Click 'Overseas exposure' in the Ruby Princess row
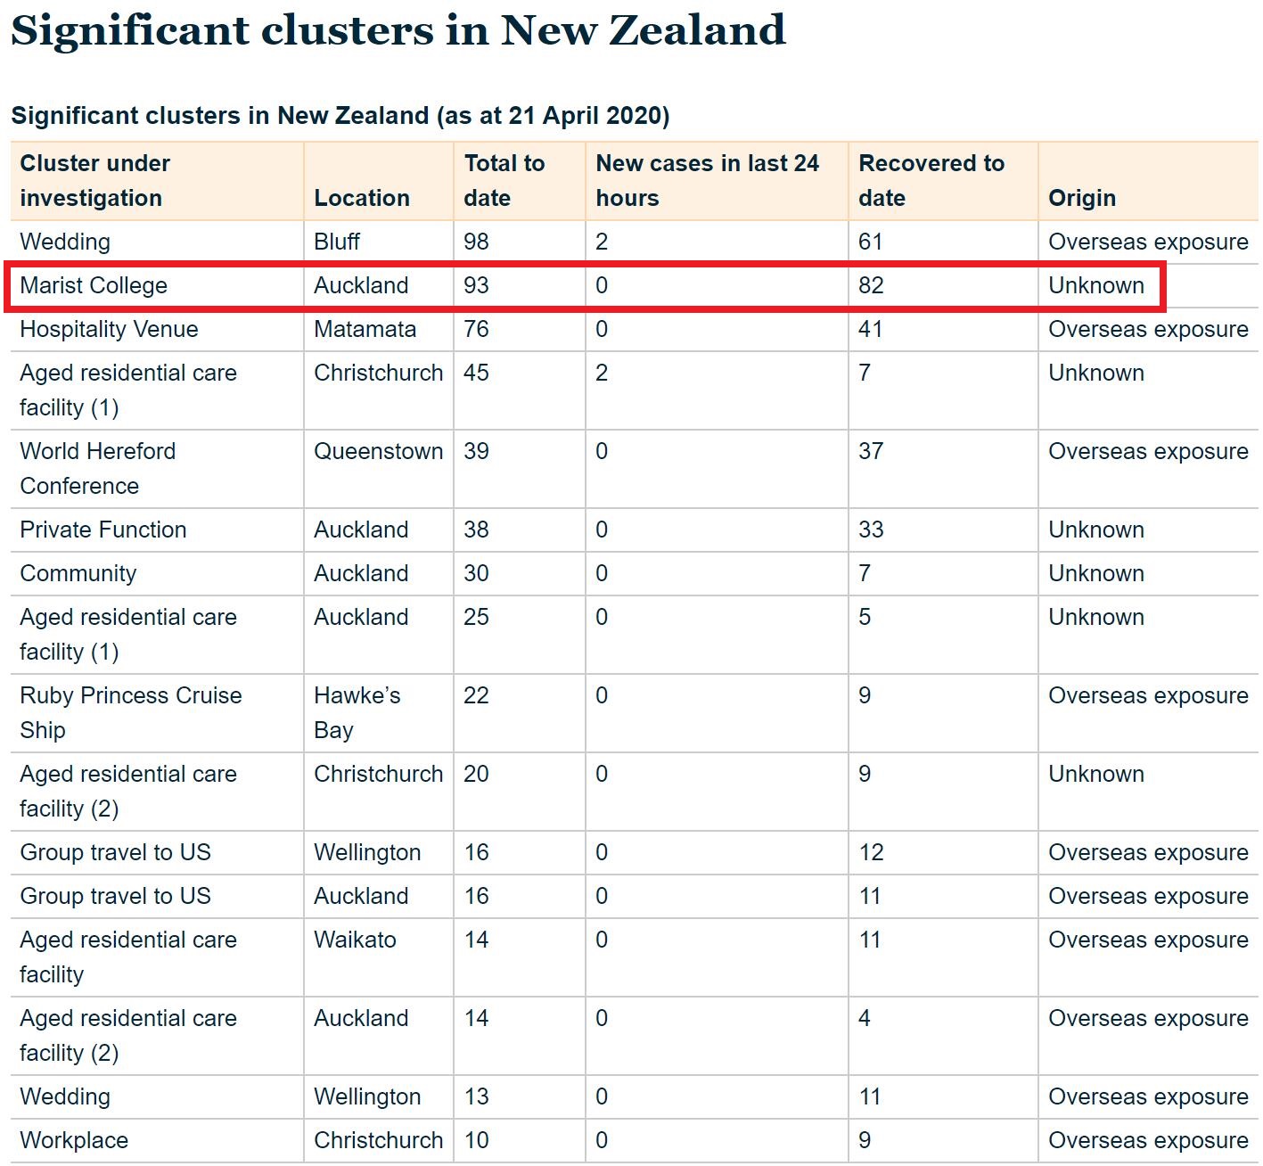Viewport: 1263px width, 1166px height. [1148, 695]
